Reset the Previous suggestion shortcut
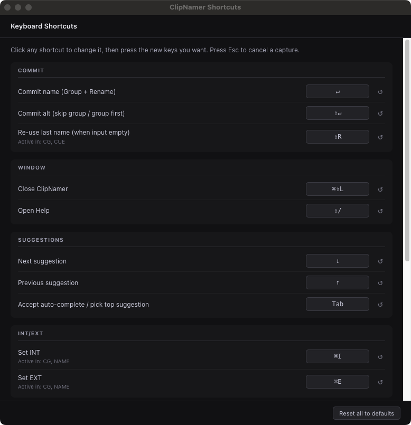Viewport: 411px width, 425px height. tap(380, 283)
